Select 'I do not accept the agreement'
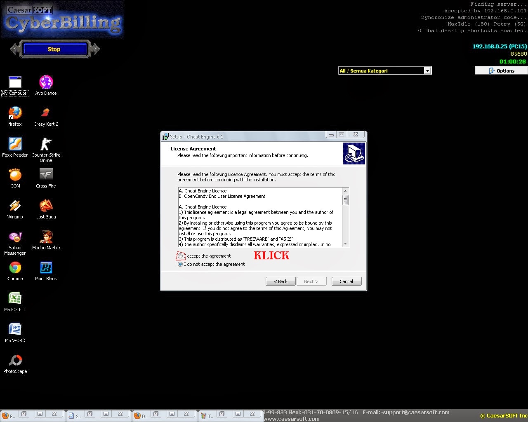Screen dimensions: 528x422 coord(180,264)
